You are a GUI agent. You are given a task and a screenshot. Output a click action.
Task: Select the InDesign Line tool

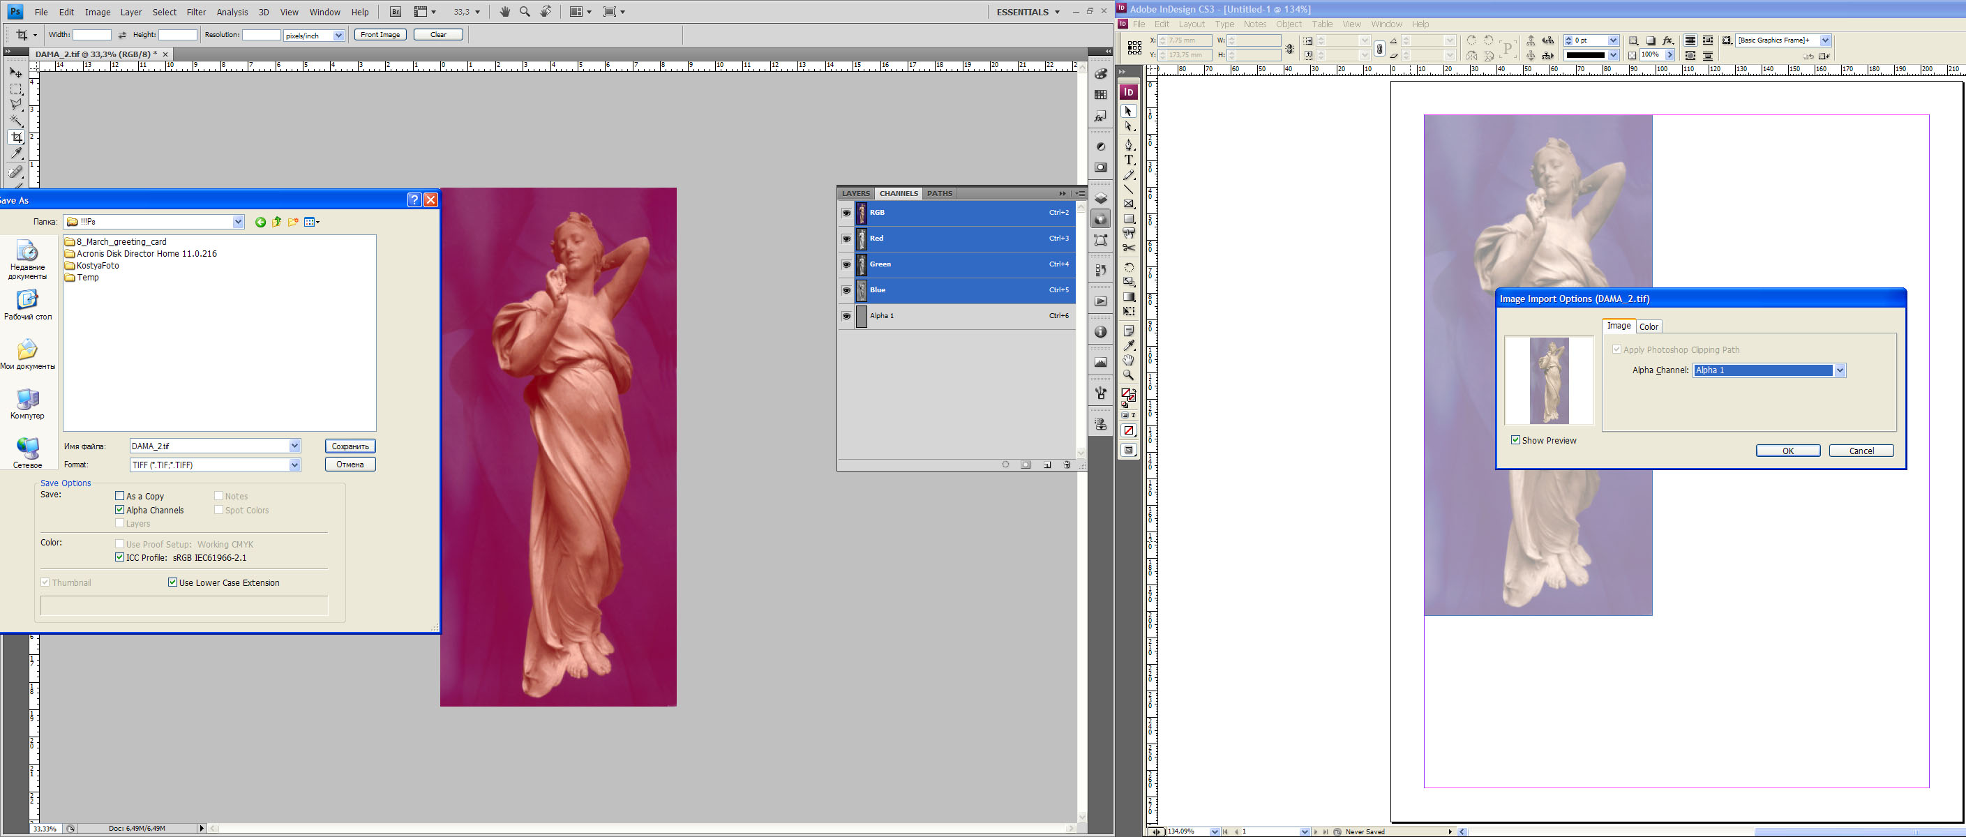(1129, 189)
